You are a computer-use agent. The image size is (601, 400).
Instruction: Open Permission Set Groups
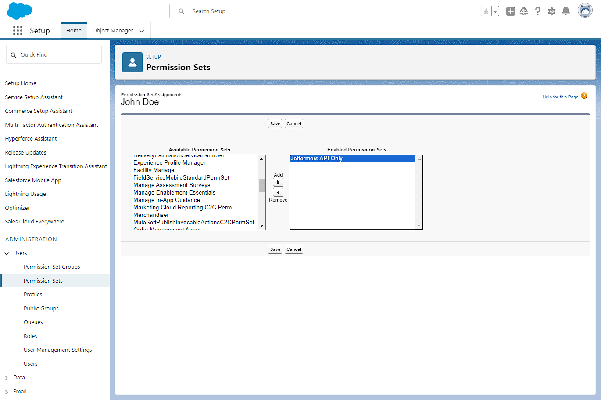click(x=52, y=267)
